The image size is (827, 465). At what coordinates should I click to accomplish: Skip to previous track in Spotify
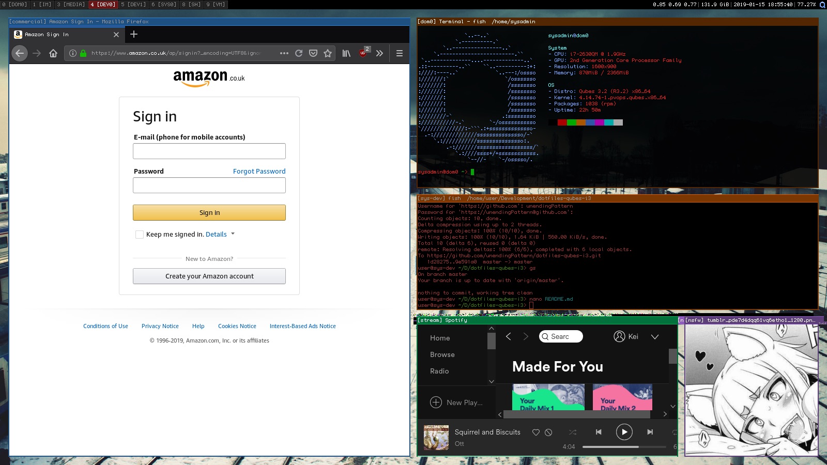point(599,432)
